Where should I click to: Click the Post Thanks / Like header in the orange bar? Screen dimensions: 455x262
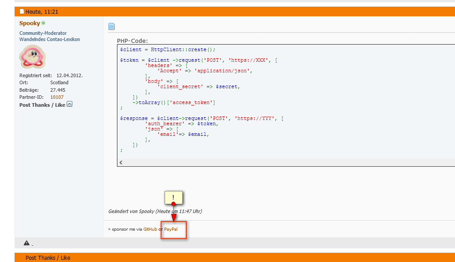[48, 258]
